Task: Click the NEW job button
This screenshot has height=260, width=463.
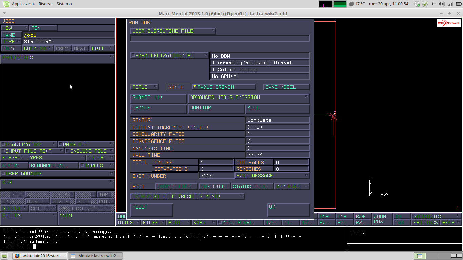Action: pos(15,28)
